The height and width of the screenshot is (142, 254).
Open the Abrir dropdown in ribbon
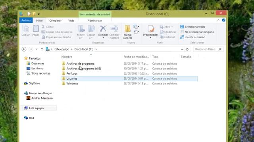point(172,27)
